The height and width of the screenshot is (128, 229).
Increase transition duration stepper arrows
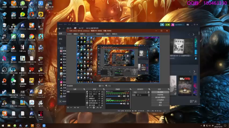coord(149,95)
